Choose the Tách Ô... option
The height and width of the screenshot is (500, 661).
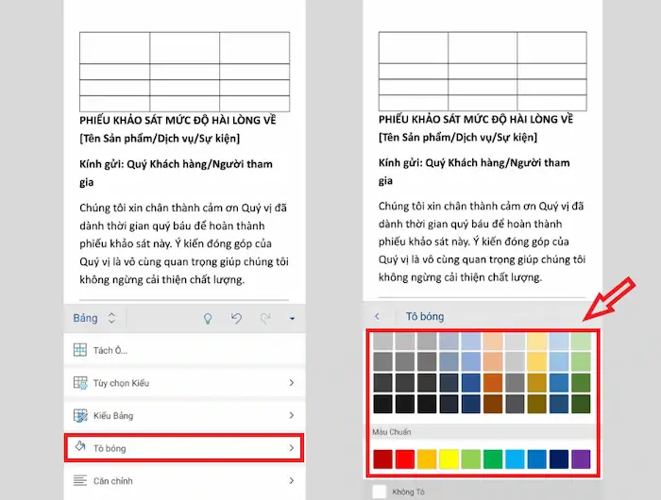click(110, 350)
